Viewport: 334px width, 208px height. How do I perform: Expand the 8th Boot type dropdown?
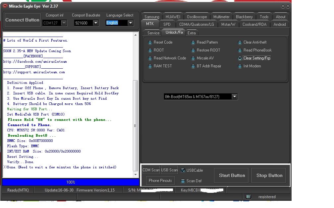point(234,96)
